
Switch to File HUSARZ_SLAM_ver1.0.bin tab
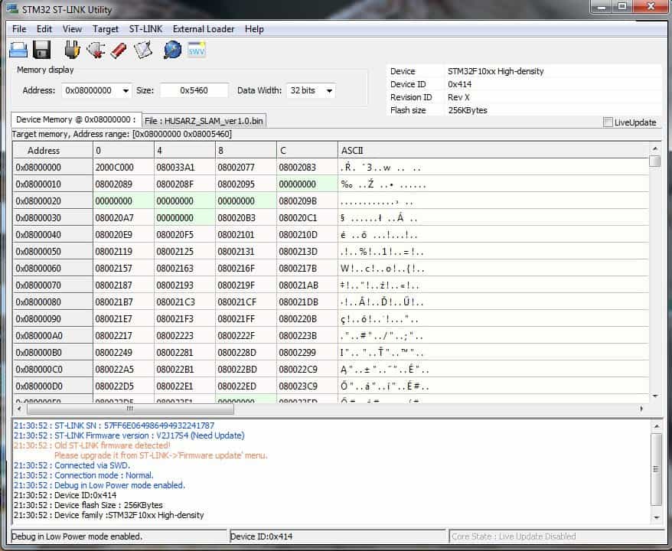coord(204,121)
